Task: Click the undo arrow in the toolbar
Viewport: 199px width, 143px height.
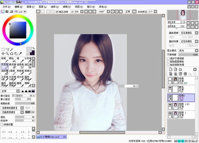Action: [38, 12]
